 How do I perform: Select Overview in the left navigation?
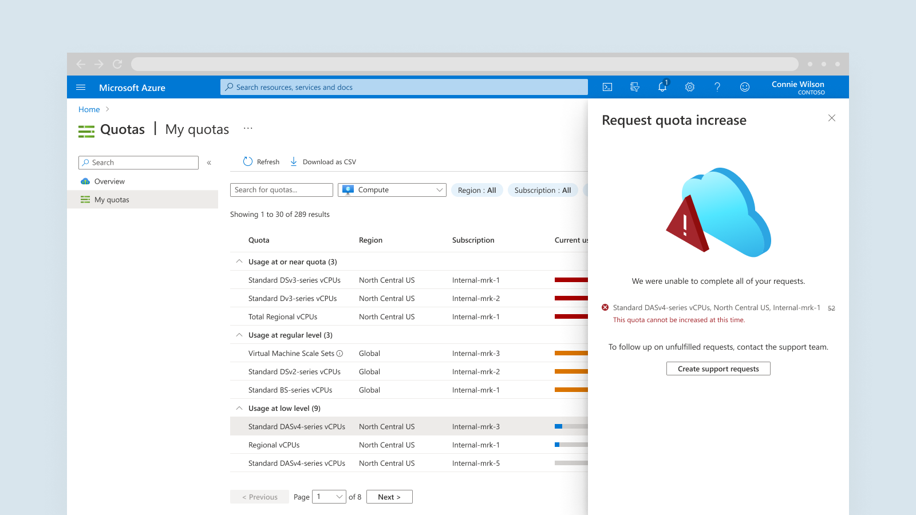click(x=109, y=181)
